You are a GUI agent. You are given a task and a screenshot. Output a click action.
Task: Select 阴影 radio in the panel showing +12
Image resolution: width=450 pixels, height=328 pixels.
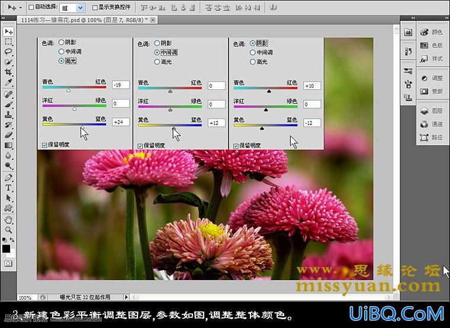157,43
